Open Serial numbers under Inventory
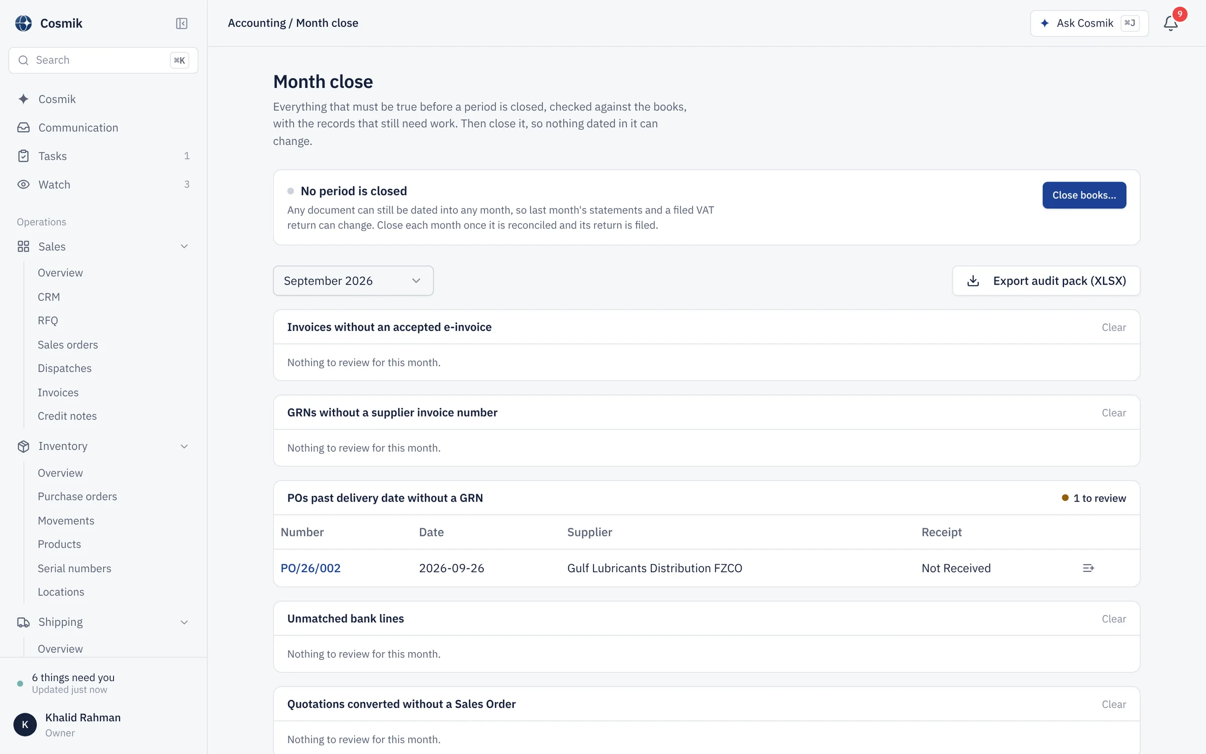Viewport: 1206px width, 754px height. (x=74, y=568)
